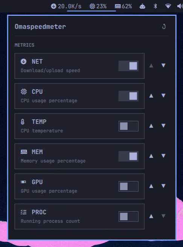Turn on the GPU usage toggle
The width and height of the screenshot is (183, 247).
[128, 186]
